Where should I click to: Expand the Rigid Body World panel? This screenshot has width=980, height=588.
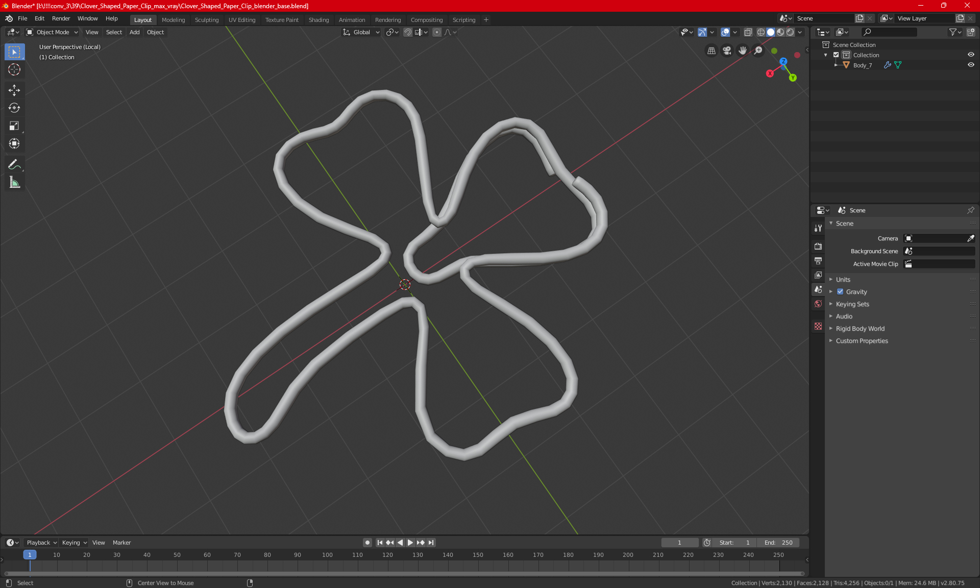tap(860, 329)
